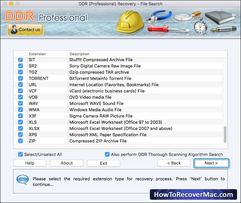
Task: Exit the recovery application
Action: (104, 163)
